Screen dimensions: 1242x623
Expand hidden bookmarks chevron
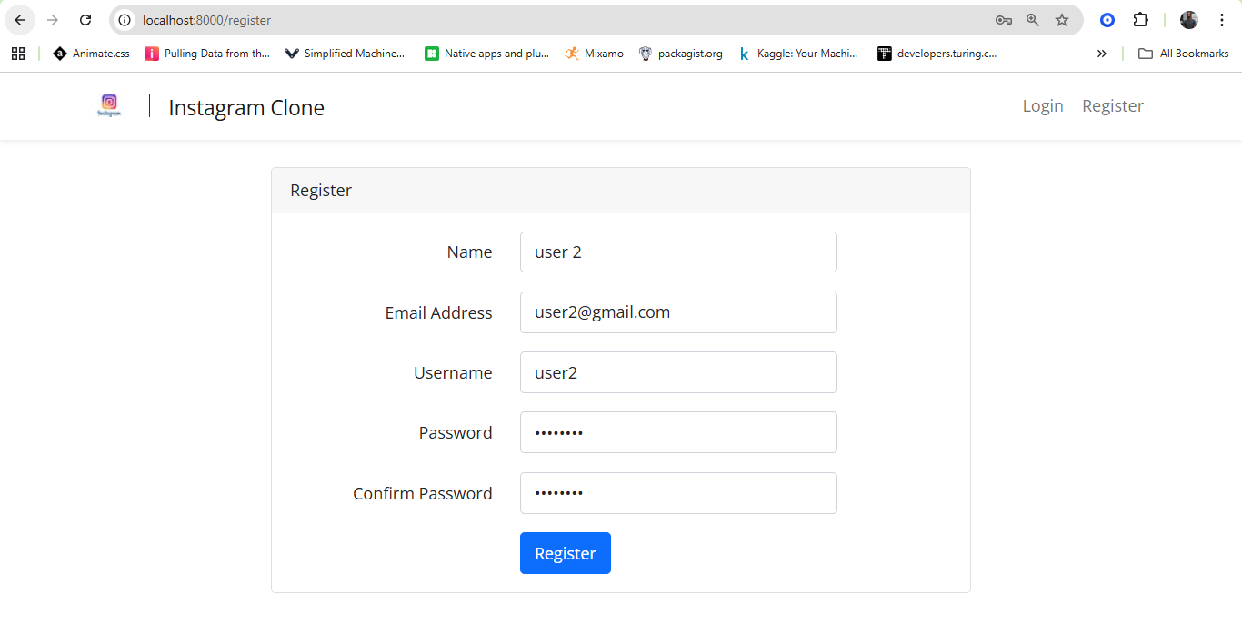tap(1102, 54)
